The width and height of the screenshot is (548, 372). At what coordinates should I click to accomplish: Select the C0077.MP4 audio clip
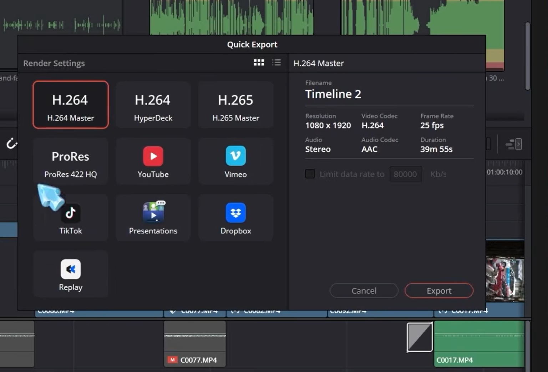click(x=195, y=344)
